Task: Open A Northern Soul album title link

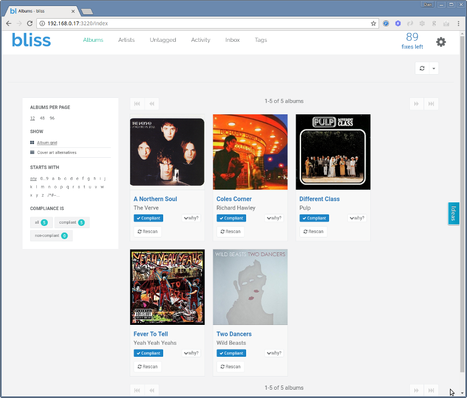Action: click(155, 199)
